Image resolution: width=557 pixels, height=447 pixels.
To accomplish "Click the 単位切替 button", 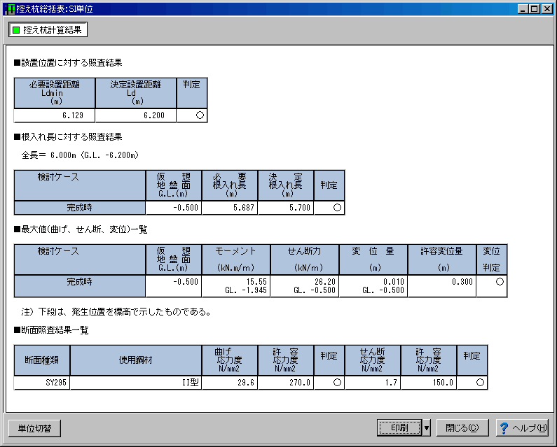I will [34, 429].
